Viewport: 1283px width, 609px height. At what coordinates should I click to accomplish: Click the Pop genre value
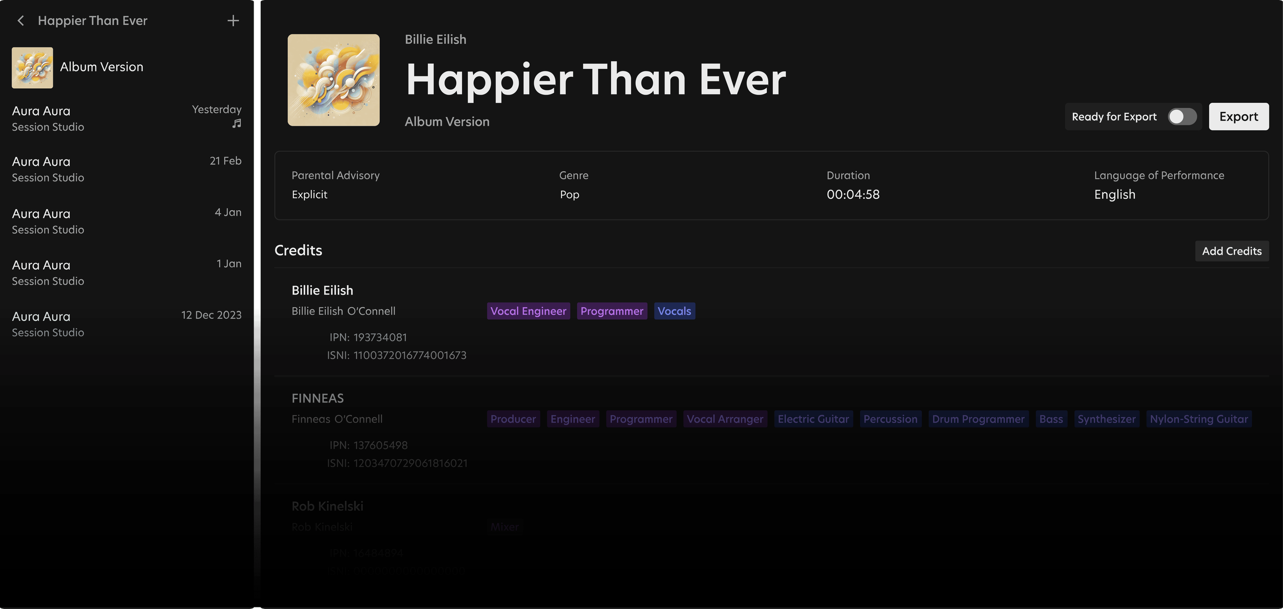click(570, 195)
